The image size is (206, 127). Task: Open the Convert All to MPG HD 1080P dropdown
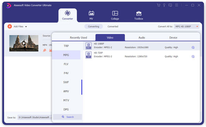coord(186,26)
